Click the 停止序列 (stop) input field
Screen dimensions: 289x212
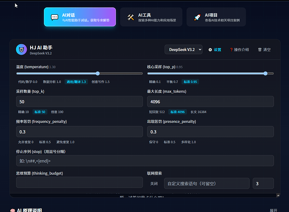144,161
